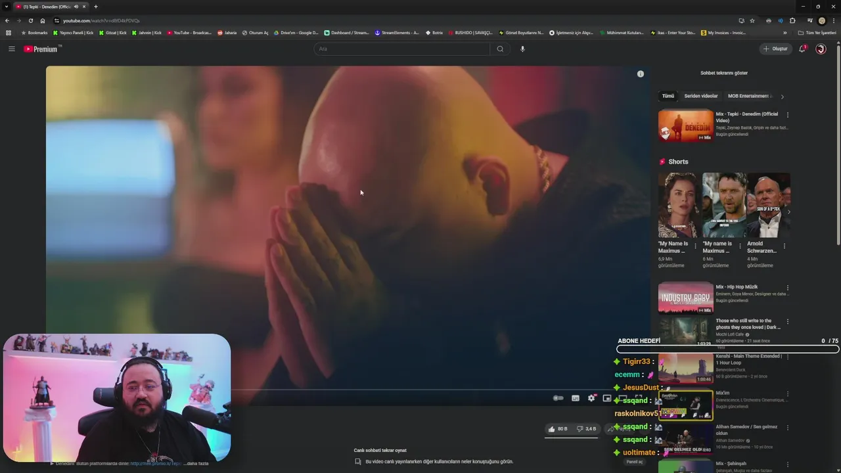Open StreamElements bookmark
Screen dimensions: 841x473
(x=397, y=32)
